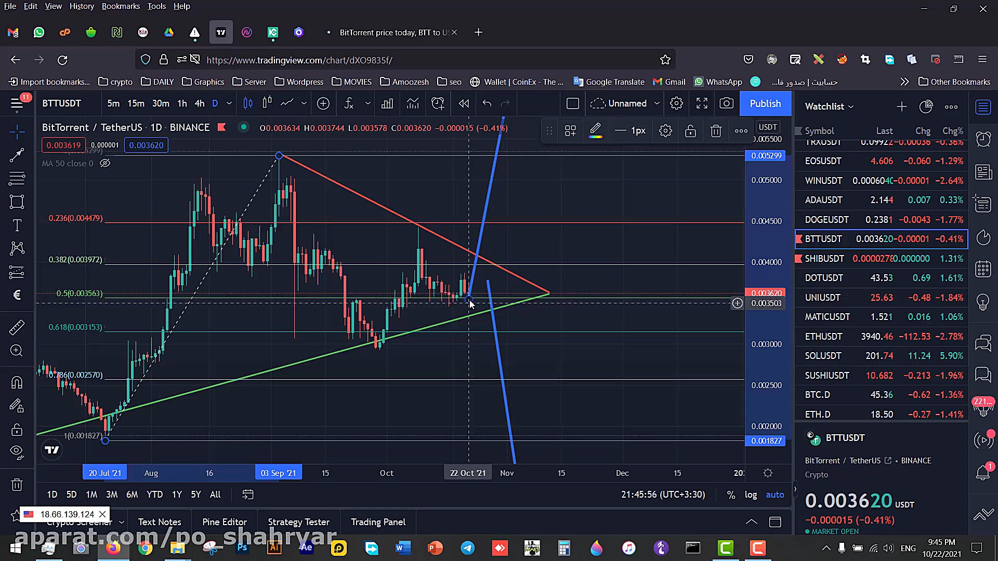This screenshot has width=998, height=561.
Task: Delete the selected drawing with trash icon
Action: tap(716, 131)
